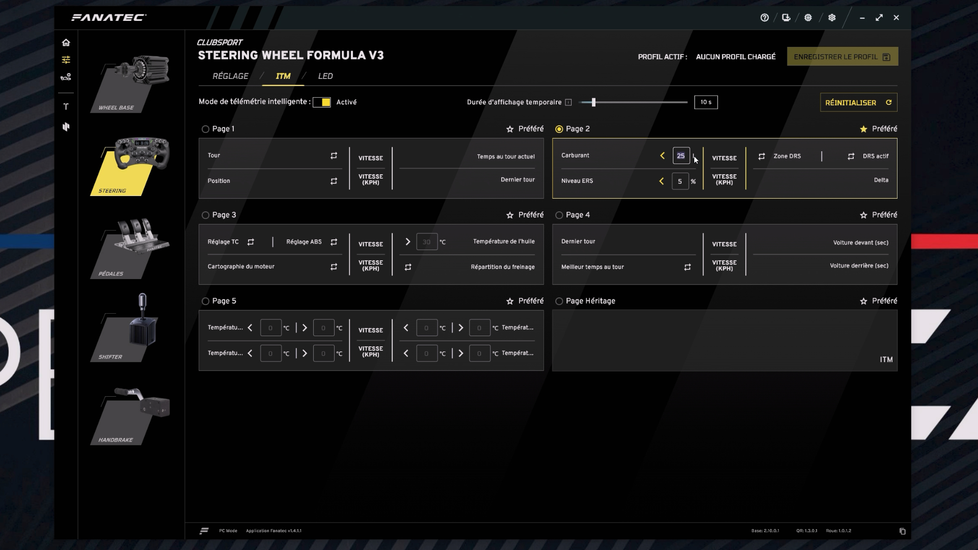Click the firmware chip icon in title bar
Image resolution: width=978 pixels, height=550 pixels.
[808, 17]
